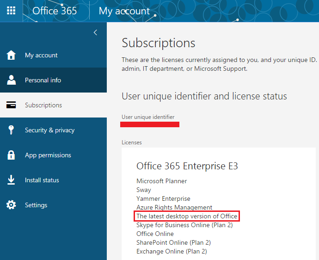Click the 'User unique identifier' label

tap(148, 117)
